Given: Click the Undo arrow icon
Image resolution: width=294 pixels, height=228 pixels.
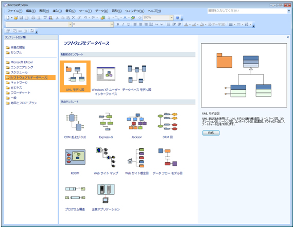Looking at the screenshot, I should tap(85, 18).
